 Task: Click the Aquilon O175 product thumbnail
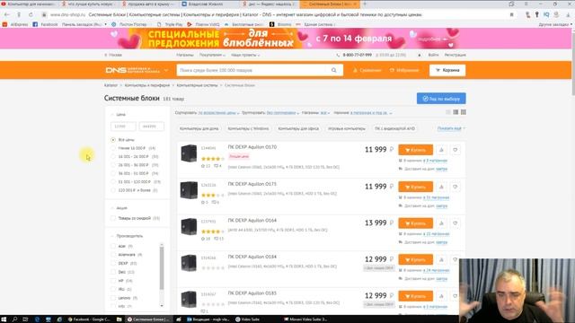pos(189,190)
